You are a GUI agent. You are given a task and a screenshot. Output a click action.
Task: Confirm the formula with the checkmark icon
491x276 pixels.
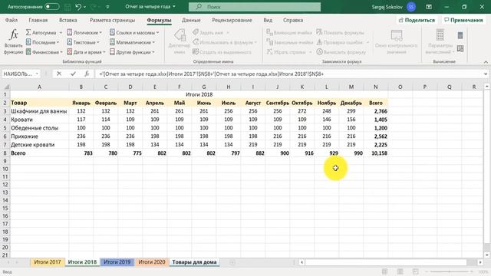click(73, 74)
